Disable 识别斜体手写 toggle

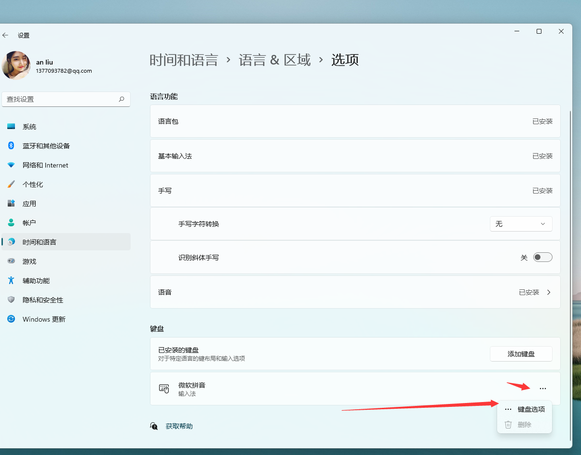tap(542, 257)
